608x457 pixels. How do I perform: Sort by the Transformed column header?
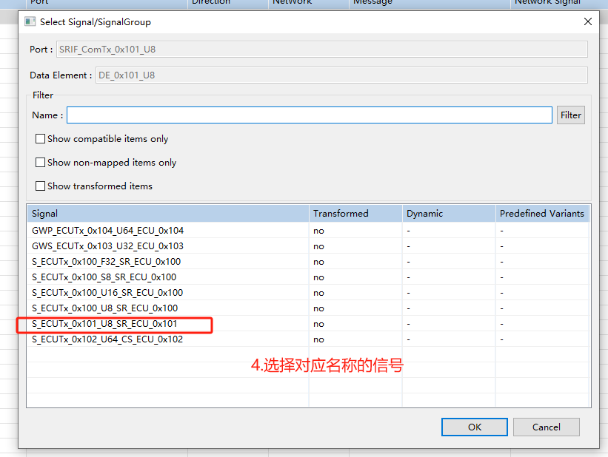355,214
